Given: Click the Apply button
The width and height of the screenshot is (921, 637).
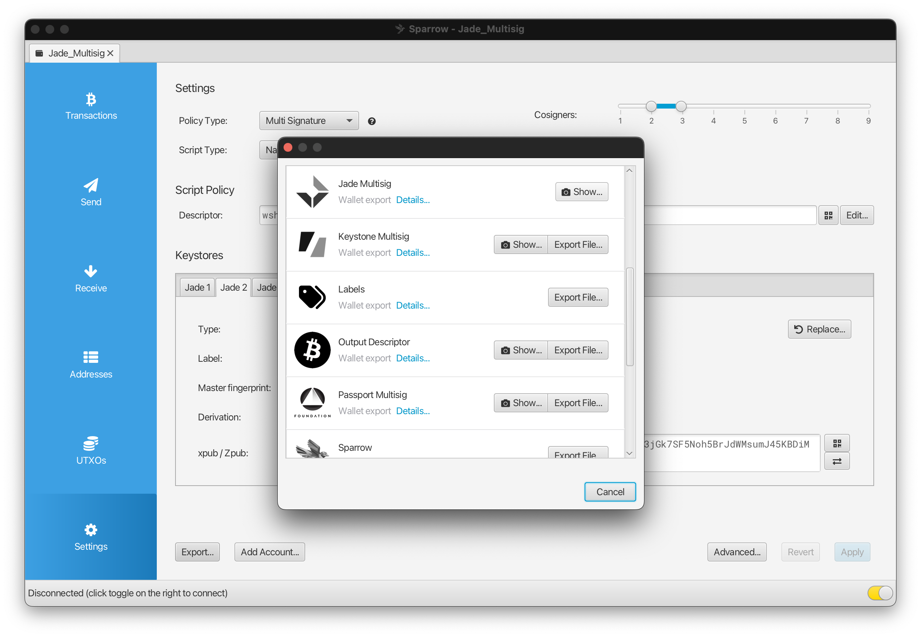Looking at the screenshot, I should (852, 552).
